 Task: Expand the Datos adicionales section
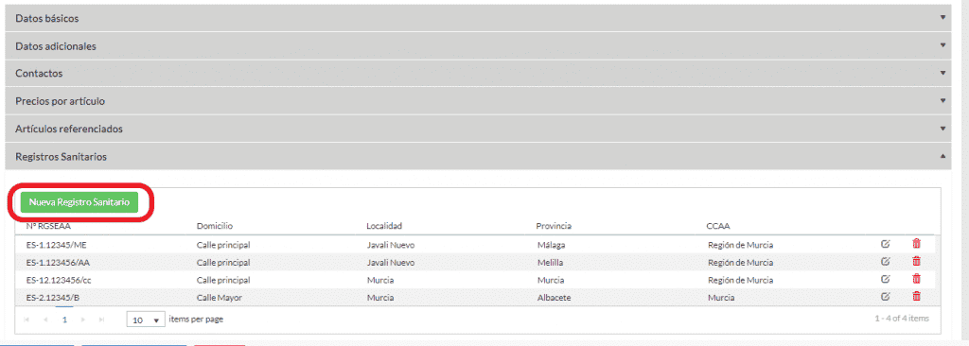478,45
